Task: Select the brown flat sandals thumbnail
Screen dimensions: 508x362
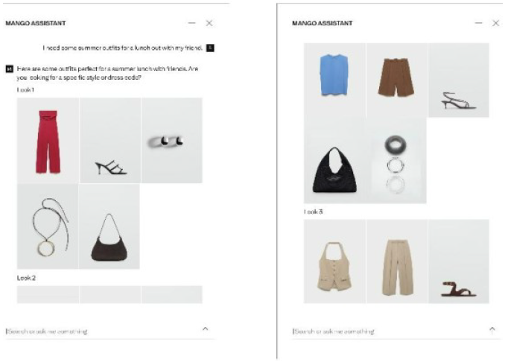Action: 459,261
